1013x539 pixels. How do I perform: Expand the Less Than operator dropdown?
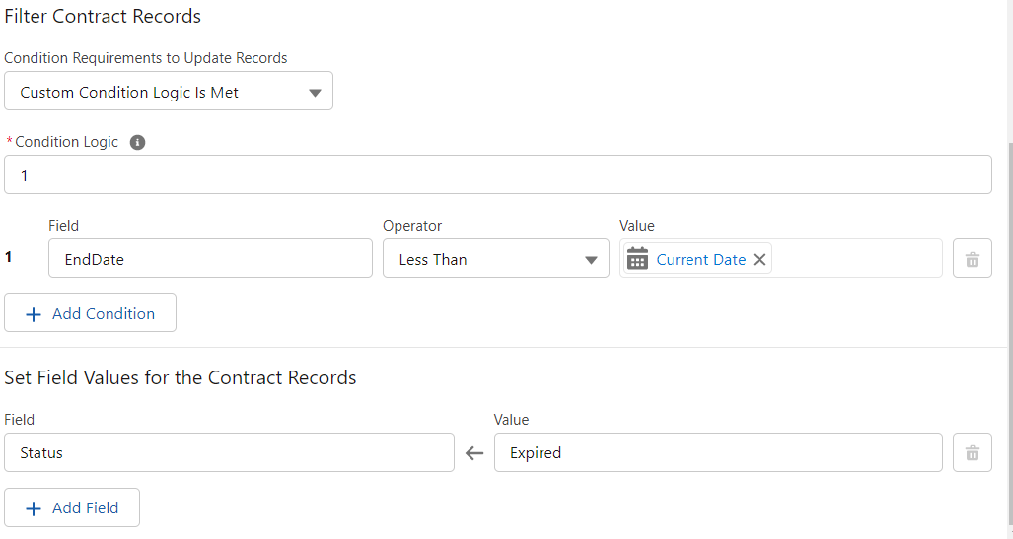[x=495, y=259]
